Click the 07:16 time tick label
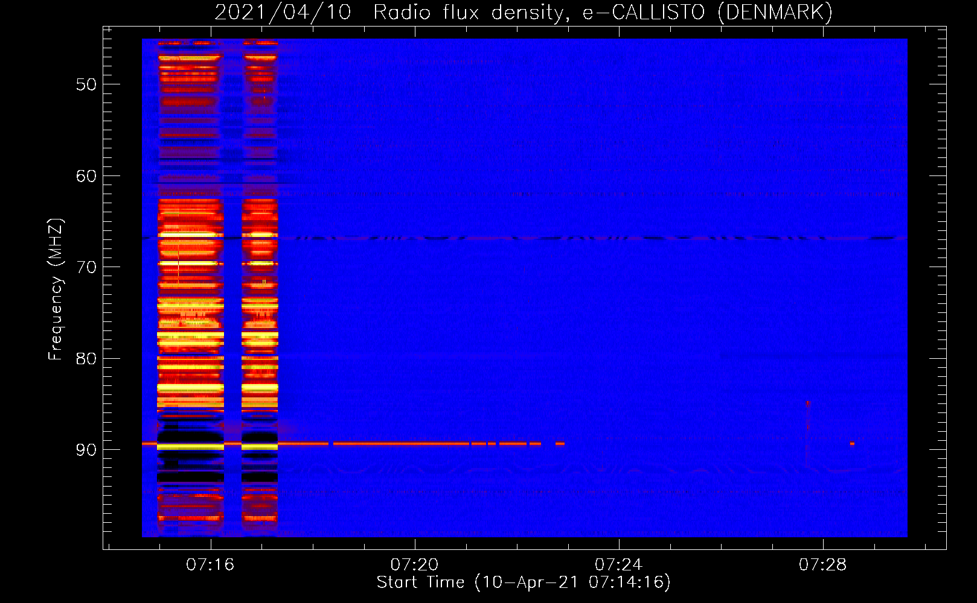Screen dimensions: 977x603 210,565
